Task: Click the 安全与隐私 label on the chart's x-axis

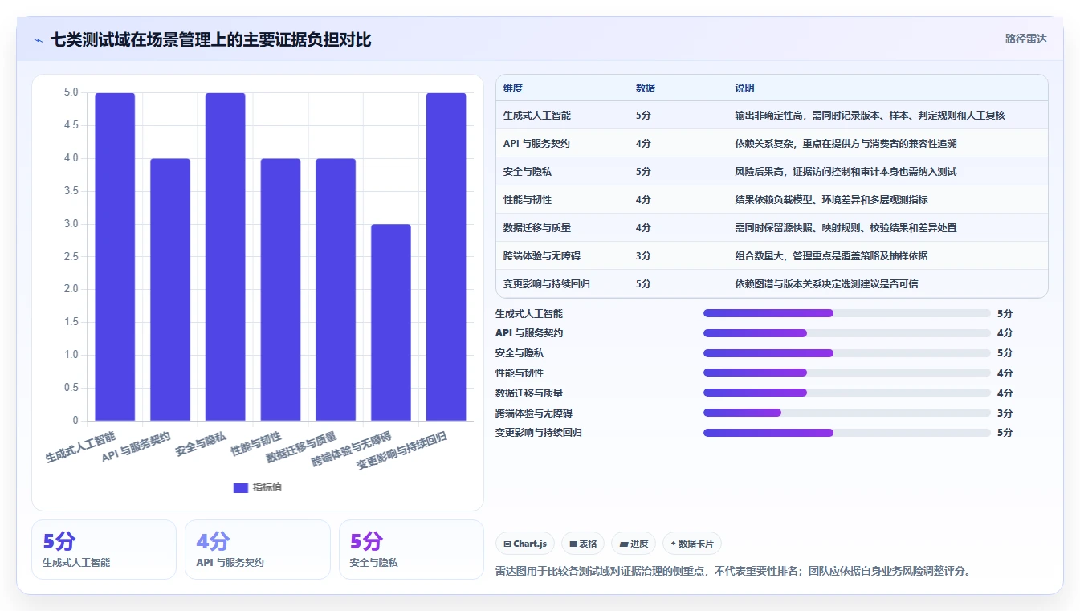Action: (201, 444)
